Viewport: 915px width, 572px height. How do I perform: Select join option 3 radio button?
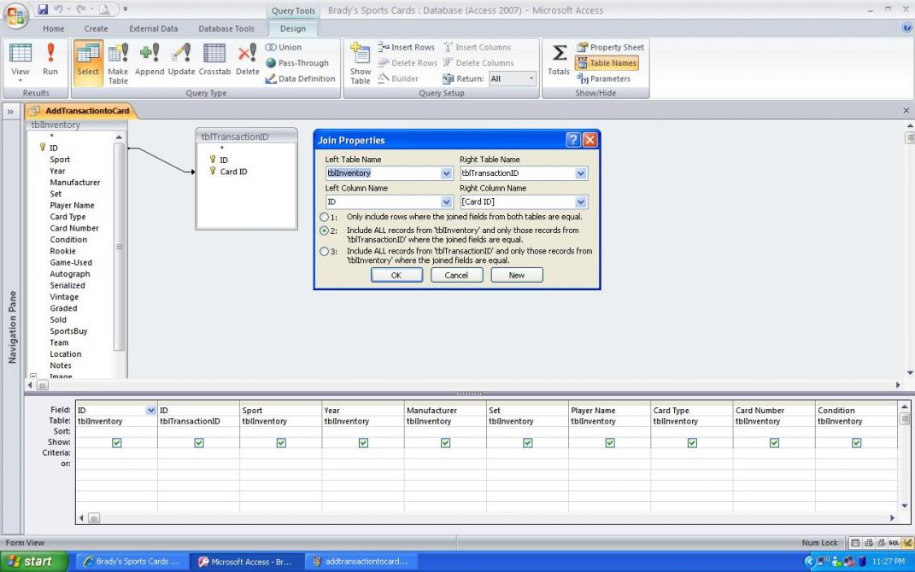325,252
